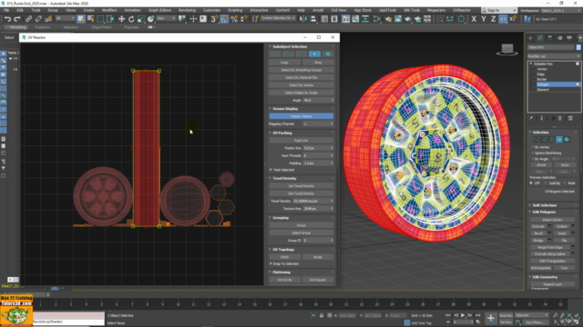
Task: Open the Create tab in the command panel
Action: [x=530, y=38]
